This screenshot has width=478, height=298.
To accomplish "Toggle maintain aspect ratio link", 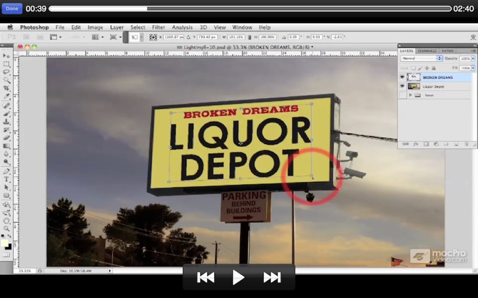I will [250, 37].
